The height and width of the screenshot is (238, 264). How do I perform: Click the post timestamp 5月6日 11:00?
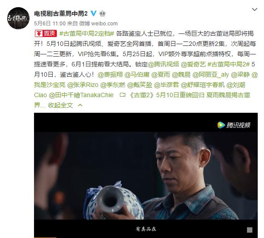[50, 24]
